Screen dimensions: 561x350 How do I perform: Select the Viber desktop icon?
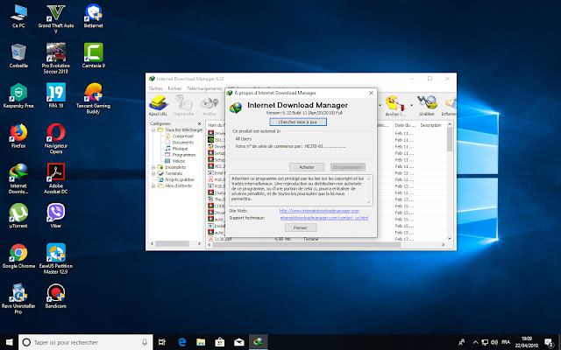click(56, 216)
